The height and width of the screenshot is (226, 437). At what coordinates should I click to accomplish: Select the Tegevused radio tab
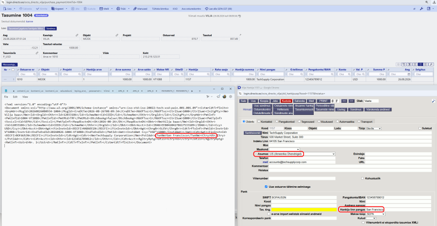tap(300, 121)
